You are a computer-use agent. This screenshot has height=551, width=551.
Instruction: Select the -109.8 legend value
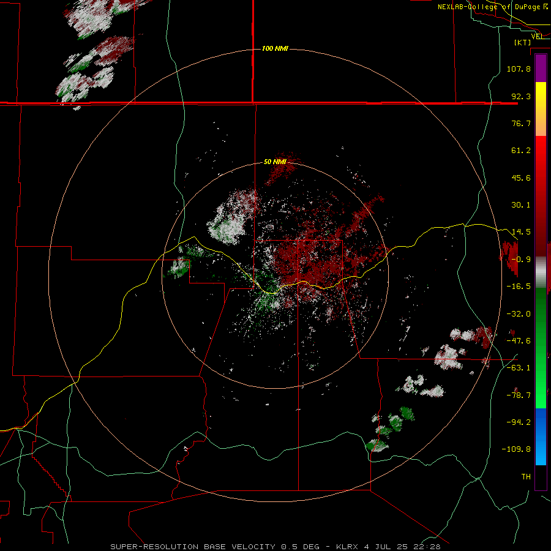[x=516, y=449]
